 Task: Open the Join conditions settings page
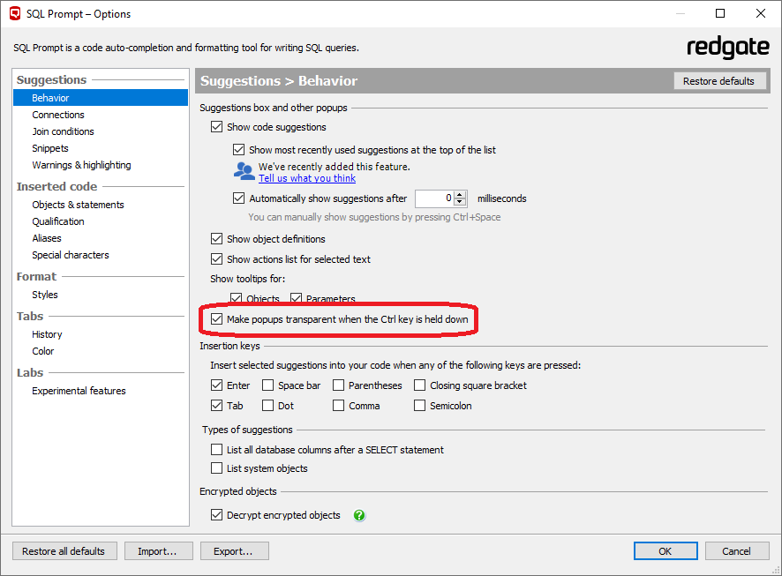click(63, 131)
